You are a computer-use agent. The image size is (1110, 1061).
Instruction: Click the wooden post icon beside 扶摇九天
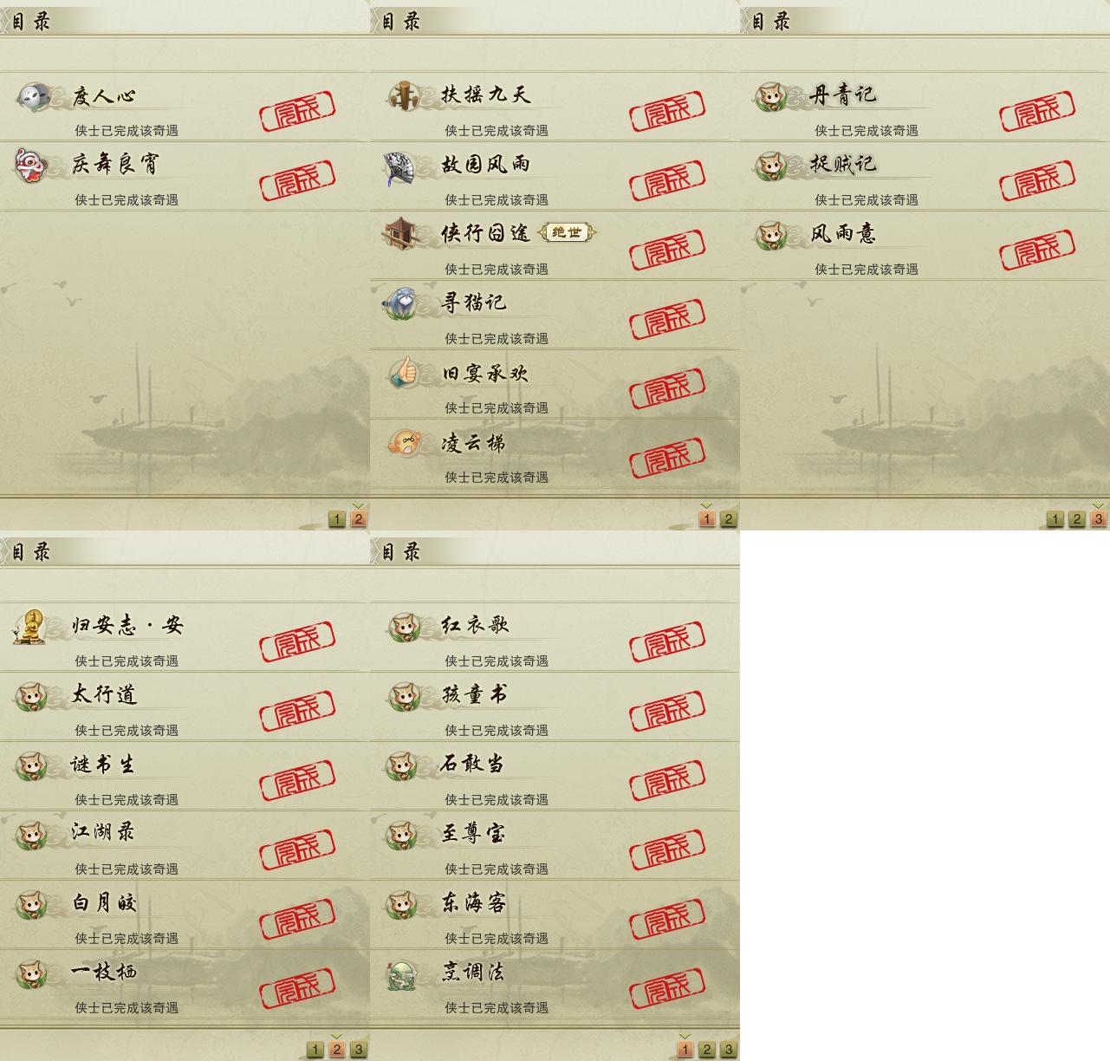click(402, 95)
